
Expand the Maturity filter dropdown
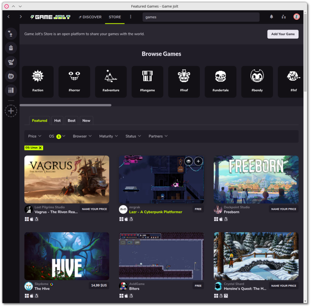pos(108,136)
